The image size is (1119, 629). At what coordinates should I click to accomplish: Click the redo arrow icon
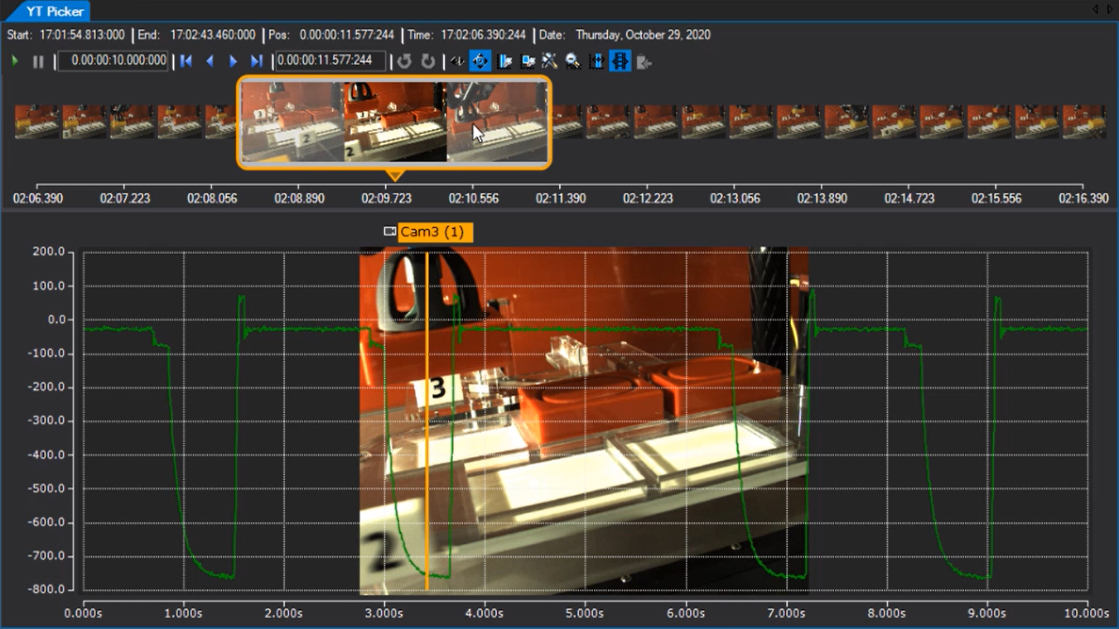point(428,61)
